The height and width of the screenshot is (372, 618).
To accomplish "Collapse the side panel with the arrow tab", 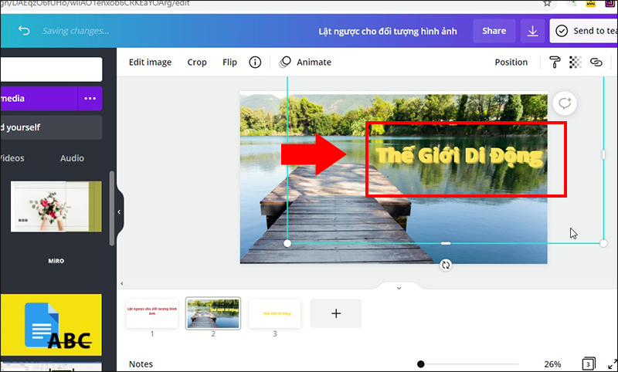I will pyautogui.click(x=119, y=211).
